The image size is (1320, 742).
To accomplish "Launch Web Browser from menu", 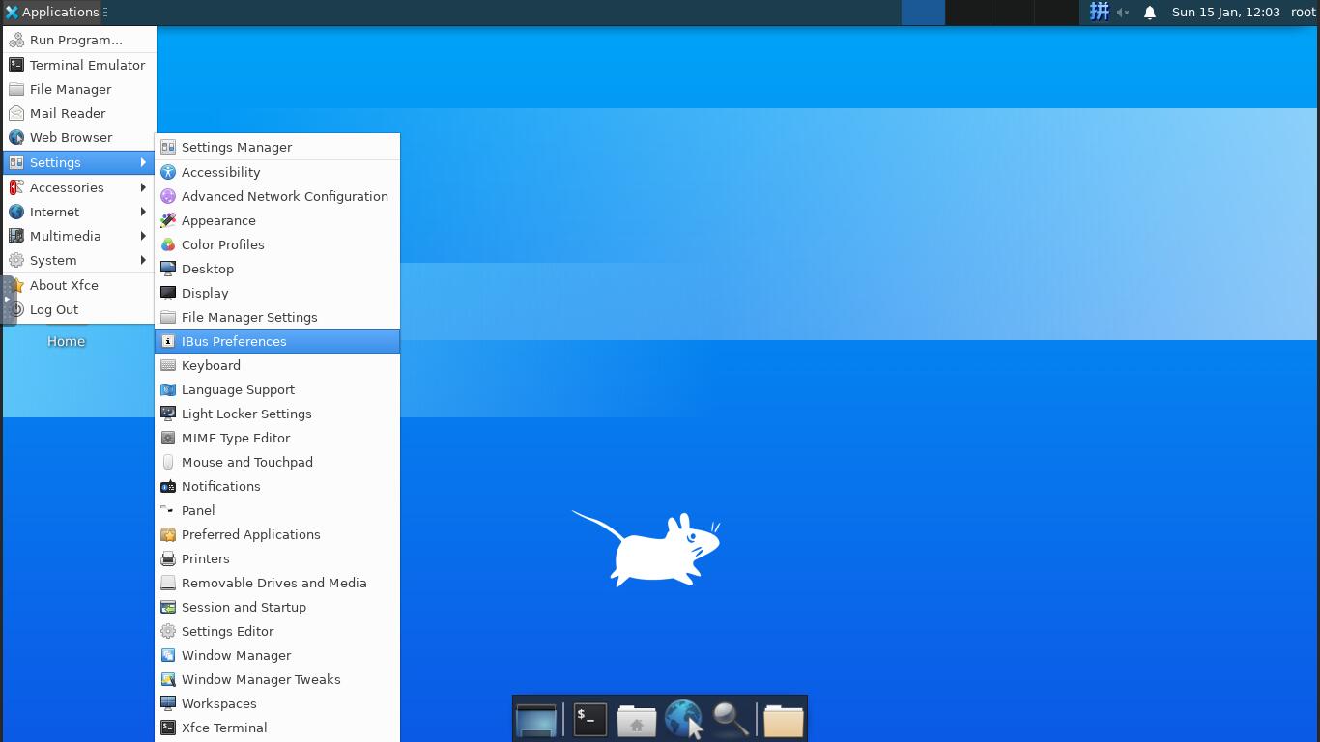I will pyautogui.click(x=79, y=137).
